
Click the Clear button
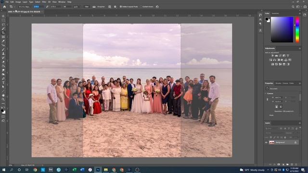pos(87,7)
